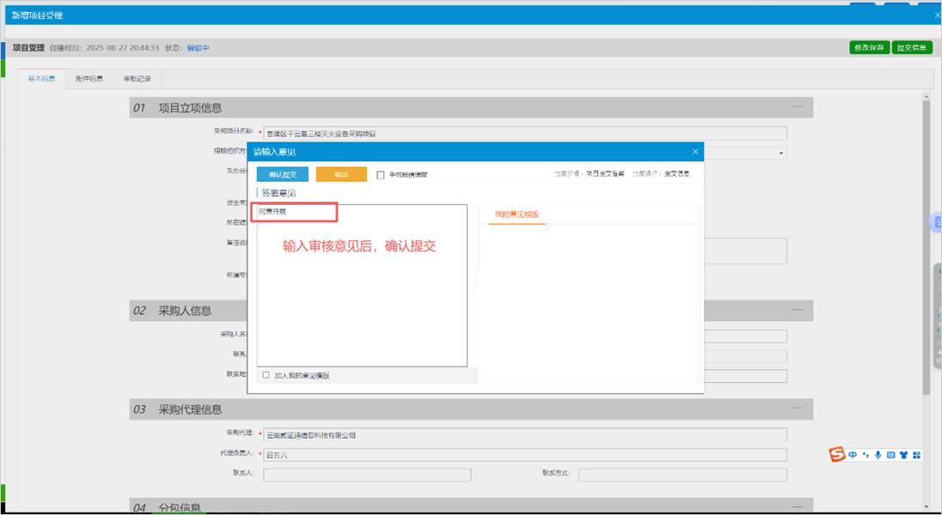The image size is (942, 515).
Task: Toggle the Chinese/English input mode icon
Action: click(x=853, y=455)
